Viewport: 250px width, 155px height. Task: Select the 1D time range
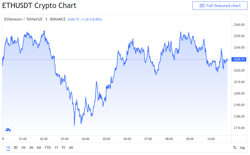[8, 147]
